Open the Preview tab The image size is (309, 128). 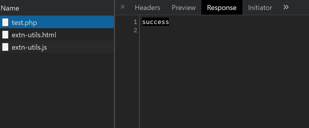coord(184,8)
